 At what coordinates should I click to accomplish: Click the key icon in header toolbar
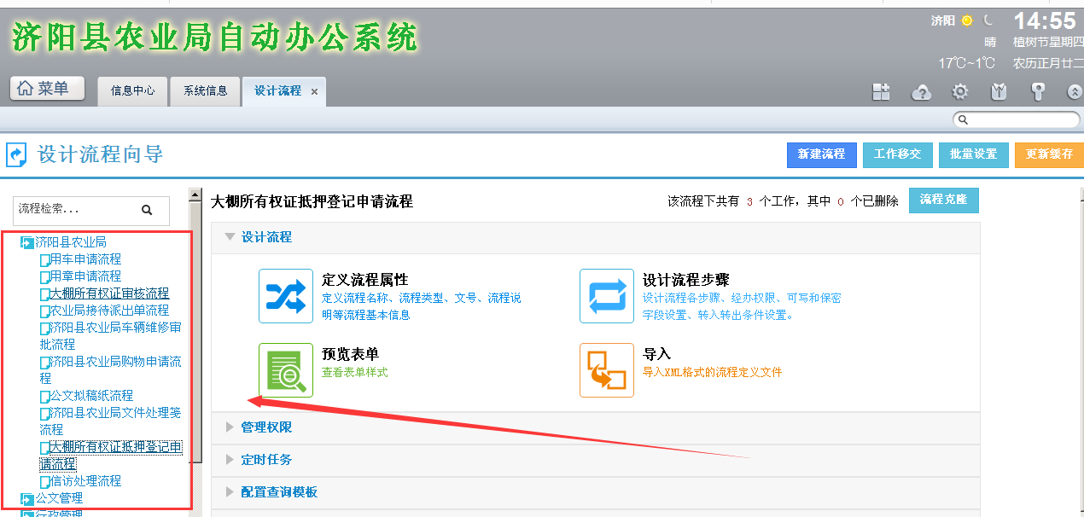[x=1038, y=91]
